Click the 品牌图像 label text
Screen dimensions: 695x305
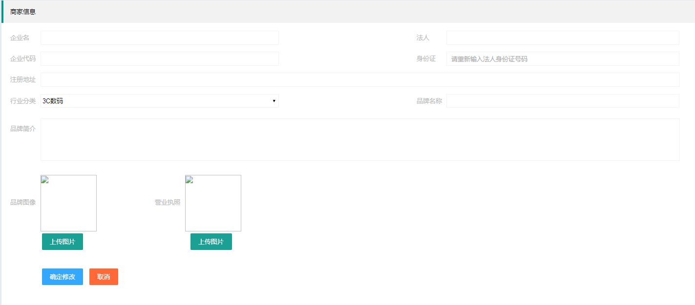pyautogui.click(x=23, y=202)
